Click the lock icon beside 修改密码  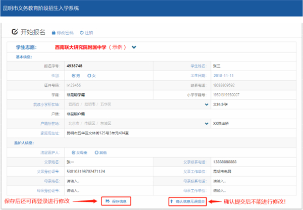pyautogui.click(x=54, y=32)
